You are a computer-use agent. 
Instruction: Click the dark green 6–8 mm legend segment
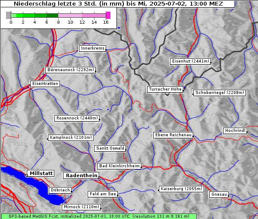click(52, 16)
